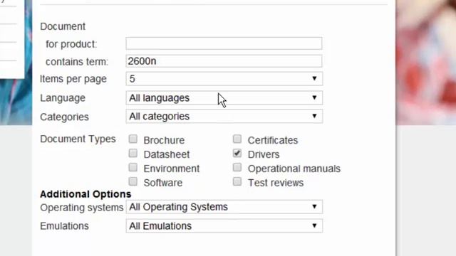
Task: Check the Brochure checkbox
Action: [133, 139]
